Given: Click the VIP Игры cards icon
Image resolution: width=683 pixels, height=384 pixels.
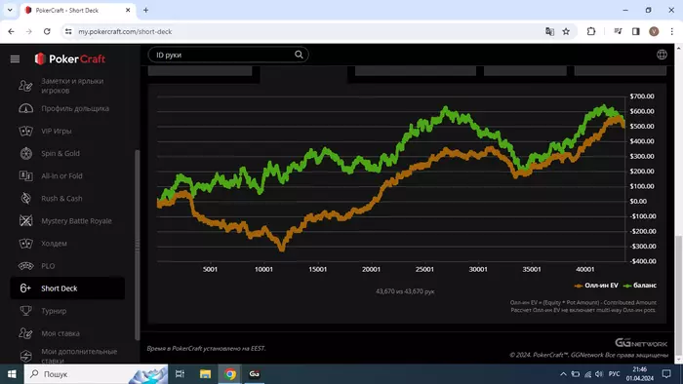Looking at the screenshot, I should coord(25,131).
